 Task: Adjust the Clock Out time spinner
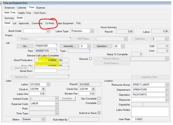[93, 89]
